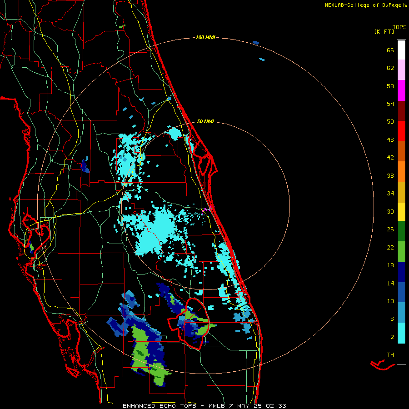
Task: Click the gold 34 kft legend swatch
Action: point(401,192)
